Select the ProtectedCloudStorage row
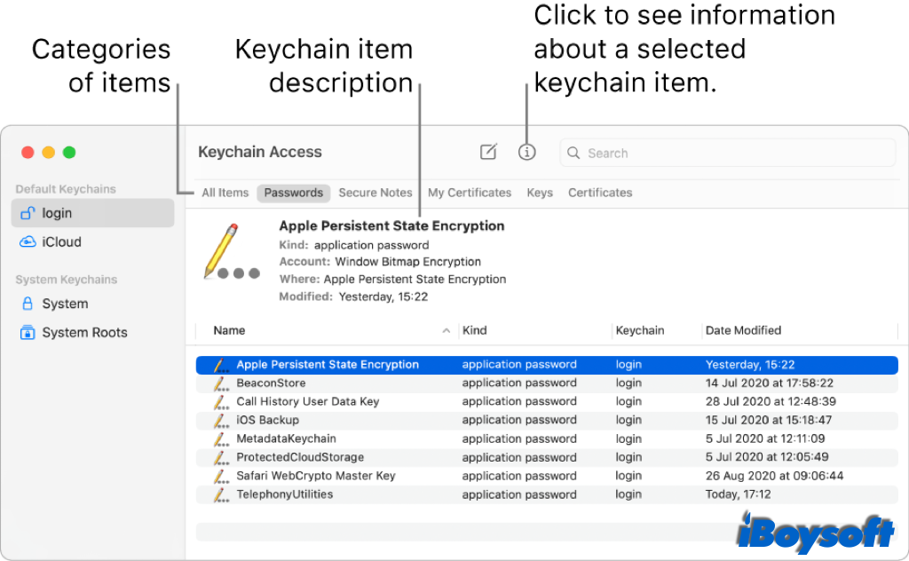This screenshot has width=909, height=561. coord(547,458)
